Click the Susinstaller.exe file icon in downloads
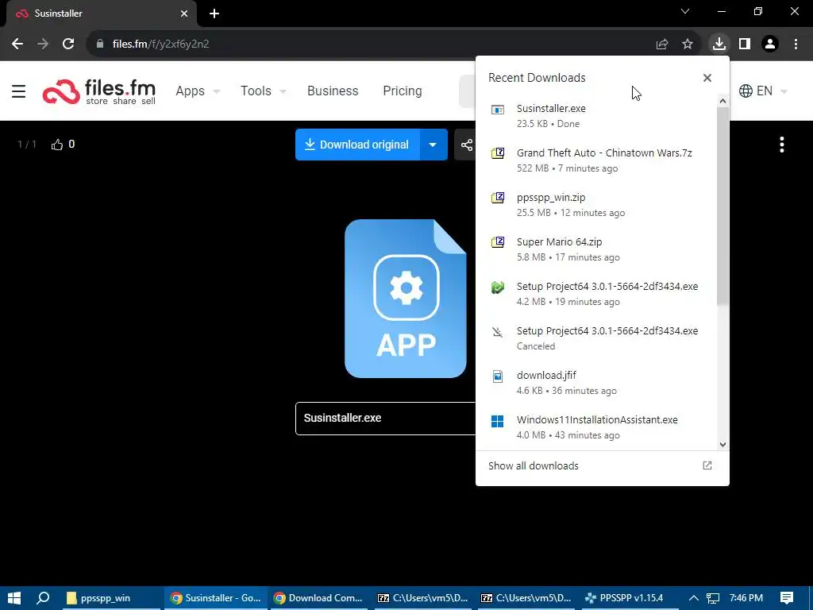Image resolution: width=813 pixels, height=610 pixels. tap(498, 110)
